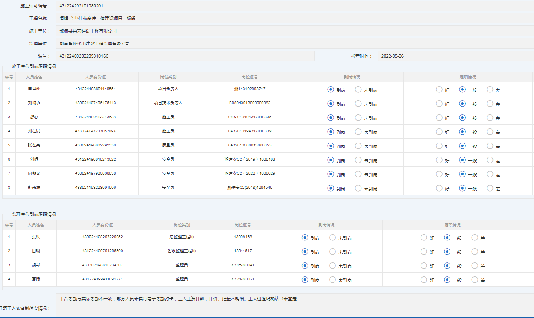
Task: Click certificate B08043013000000082
Action: point(250,103)
